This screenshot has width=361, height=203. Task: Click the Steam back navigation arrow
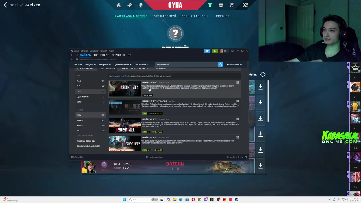pyautogui.click(x=72, y=55)
